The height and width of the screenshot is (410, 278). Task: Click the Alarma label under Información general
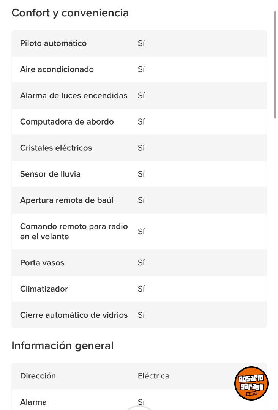pos(33,402)
